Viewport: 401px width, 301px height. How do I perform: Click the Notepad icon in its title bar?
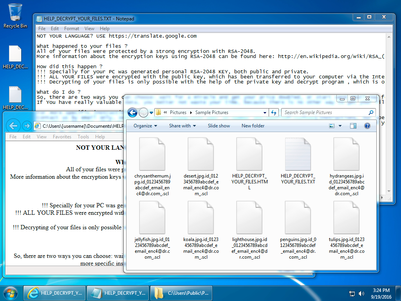pyautogui.click(x=39, y=19)
